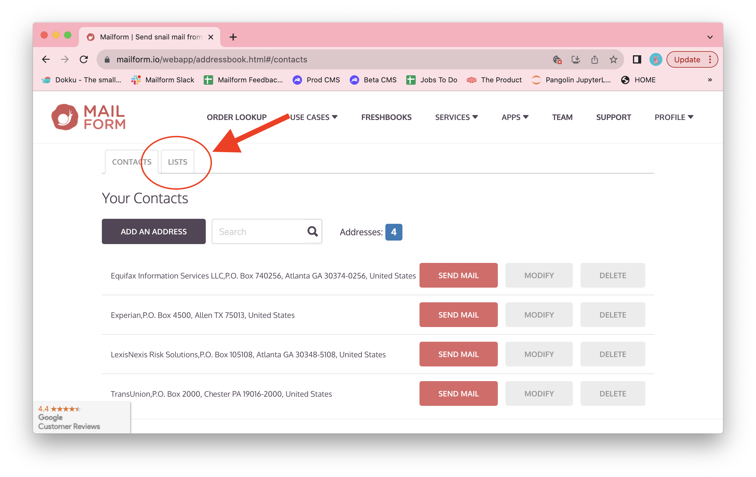Reload the current page
This screenshot has height=477, width=756.
point(84,59)
